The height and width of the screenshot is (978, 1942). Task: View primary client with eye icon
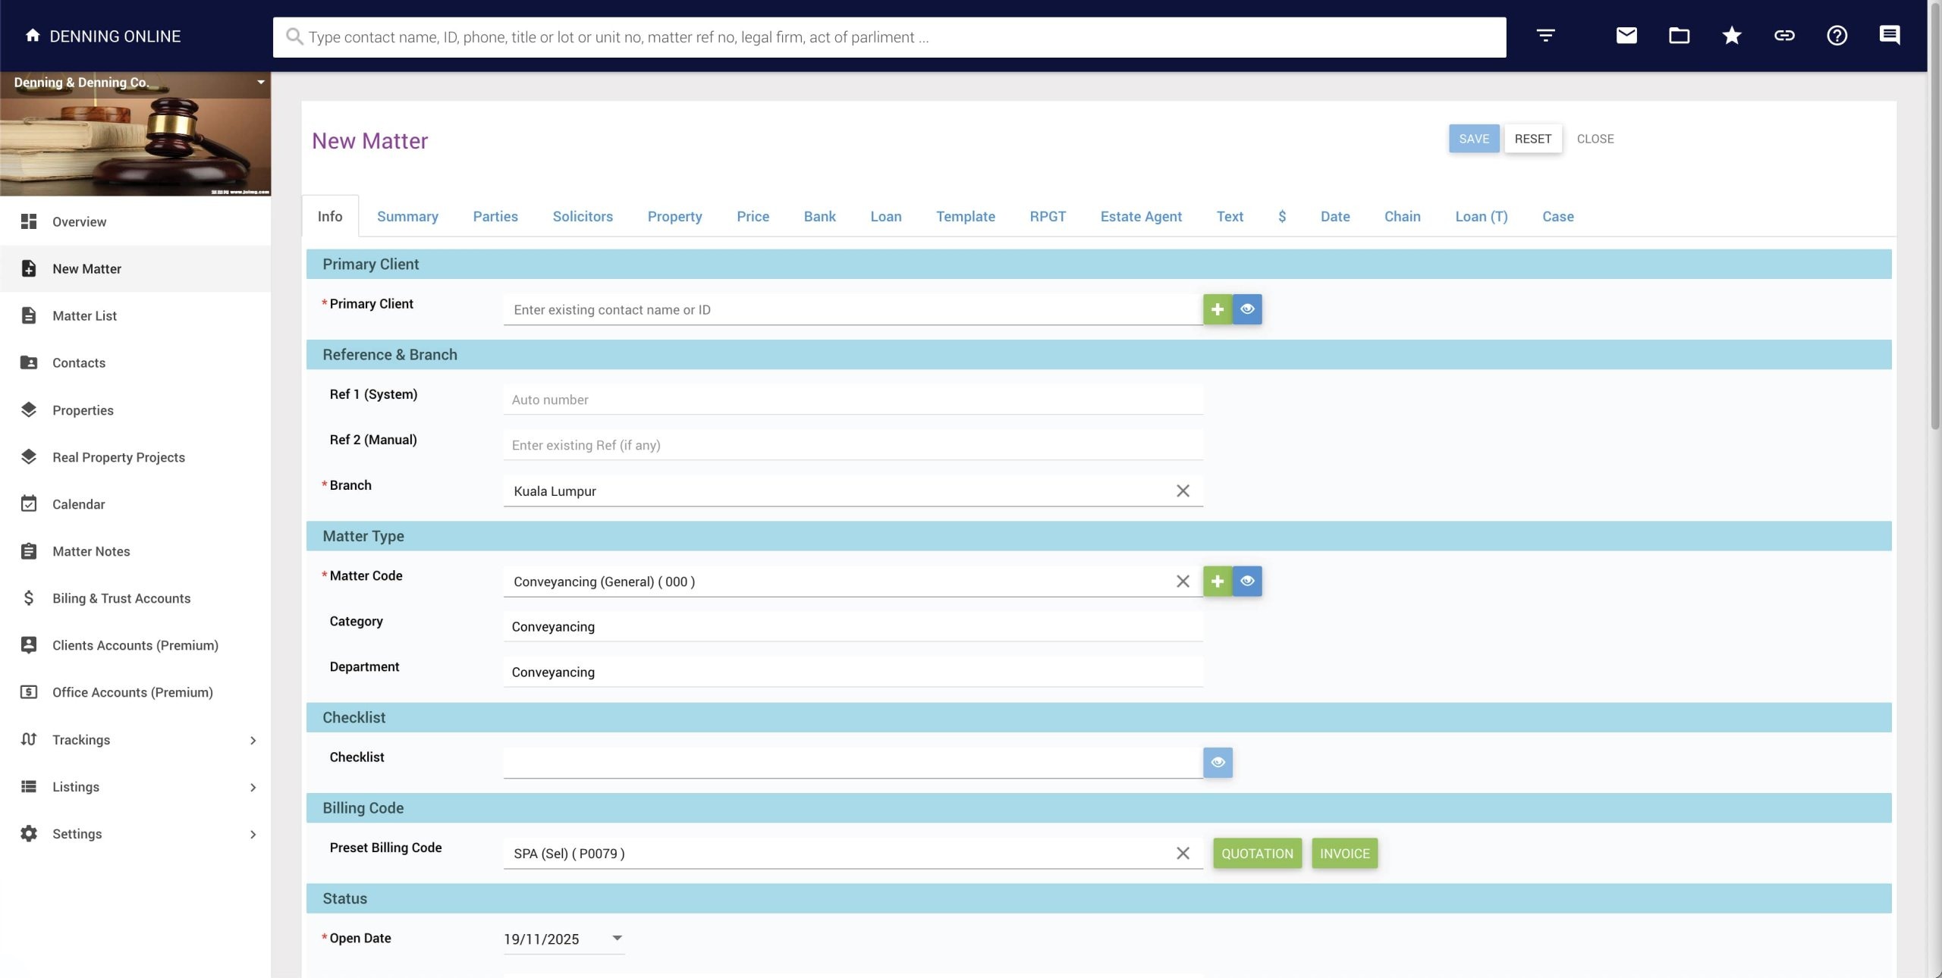coord(1247,309)
